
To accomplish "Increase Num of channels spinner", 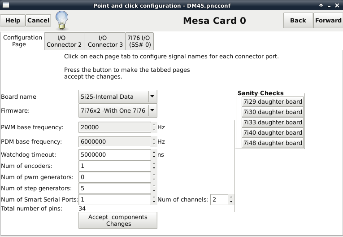I will 231,197.
